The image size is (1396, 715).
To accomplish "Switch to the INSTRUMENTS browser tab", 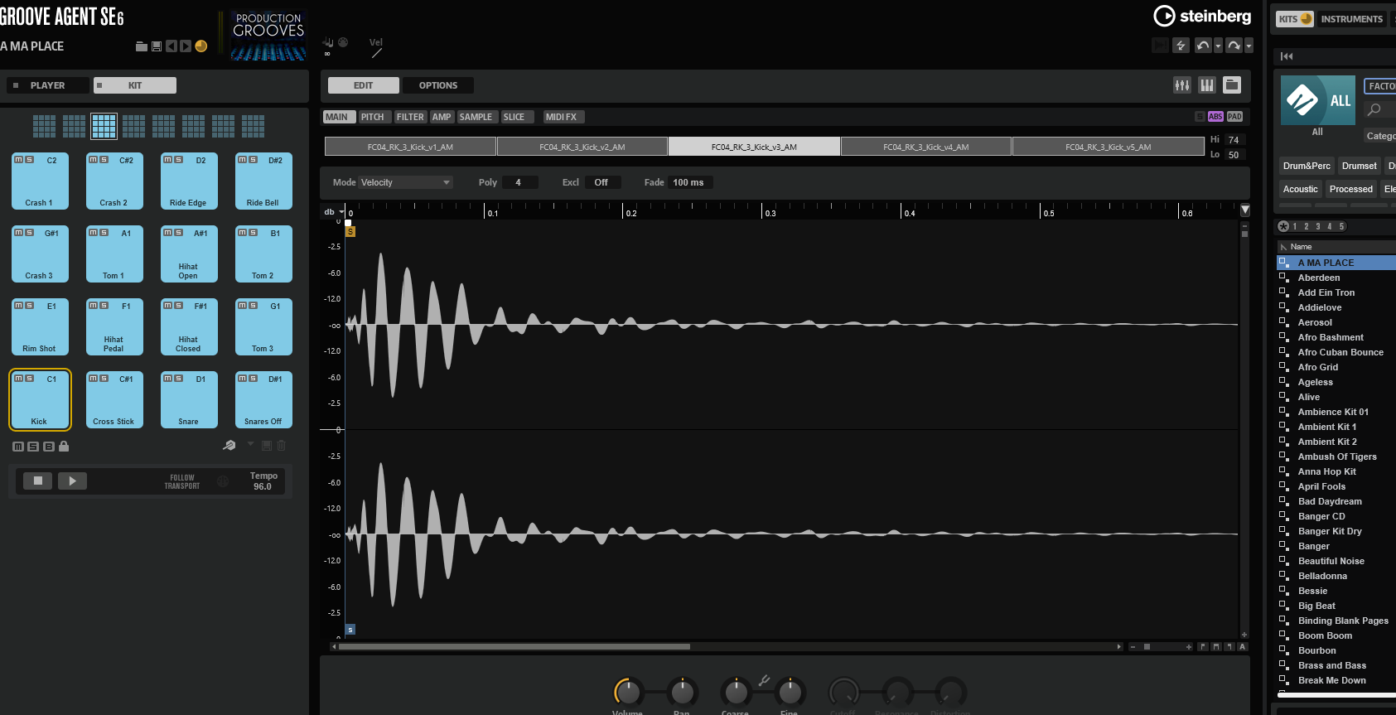I will (x=1351, y=19).
